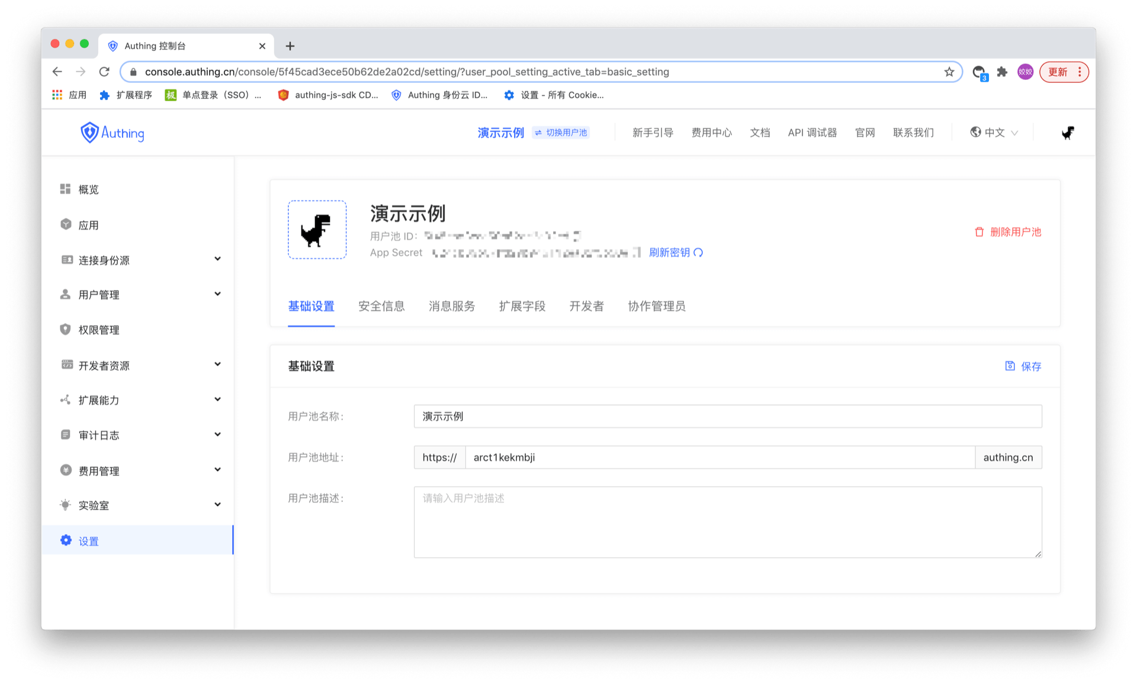The image size is (1137, 684).
Task: Click the Authing logo in header
Action: point(113,133)
